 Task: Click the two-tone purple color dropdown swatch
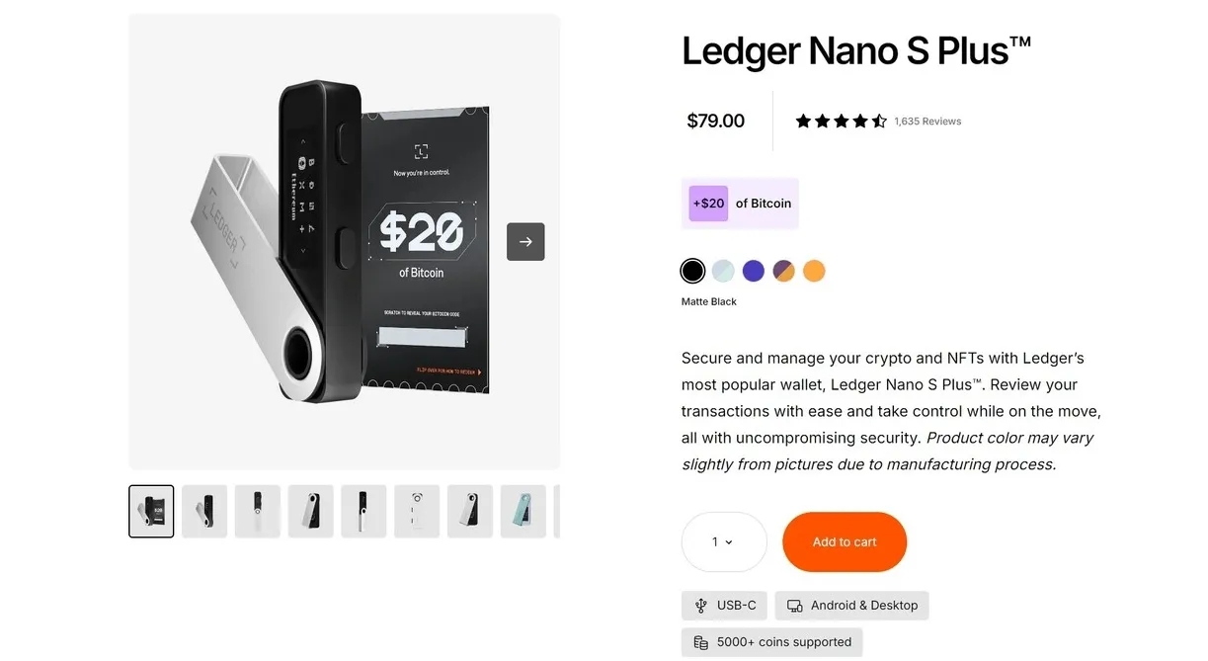(x=783, y=271)
